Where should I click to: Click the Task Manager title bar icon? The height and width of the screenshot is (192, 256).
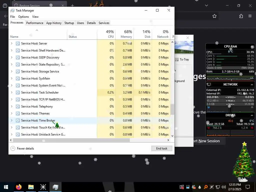pyautogui.click(x=12, y=10)
